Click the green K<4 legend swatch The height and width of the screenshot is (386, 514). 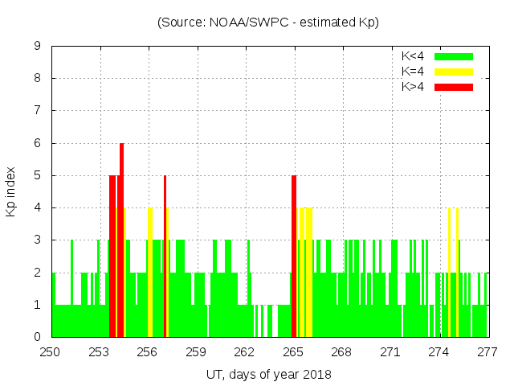pos(454,56)
